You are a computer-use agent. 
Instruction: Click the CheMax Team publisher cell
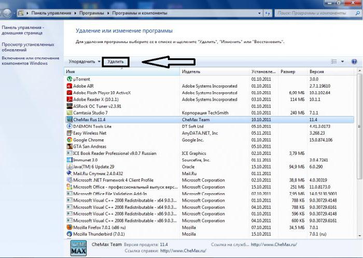[x=196, y=120]
